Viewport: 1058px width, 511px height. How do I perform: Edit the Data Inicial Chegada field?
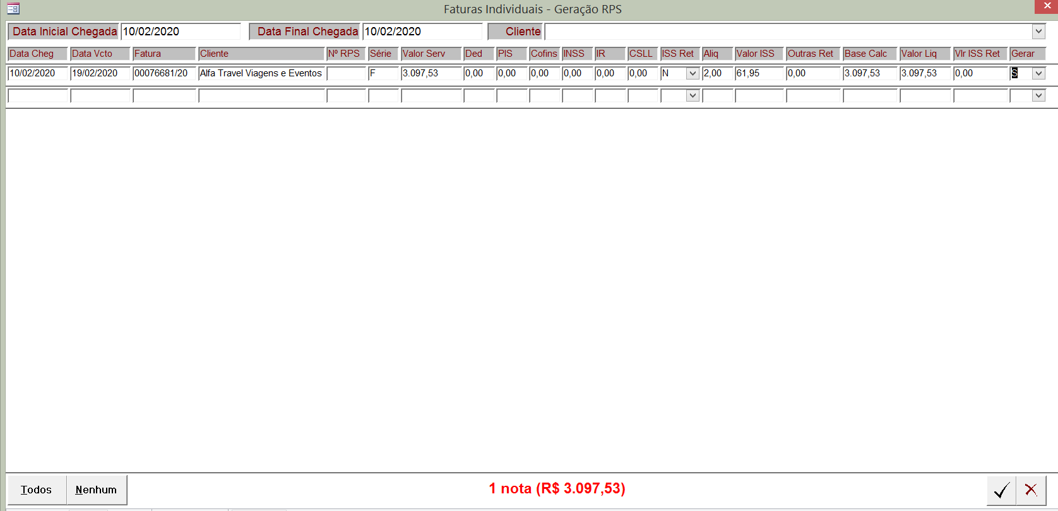[181, 32]
